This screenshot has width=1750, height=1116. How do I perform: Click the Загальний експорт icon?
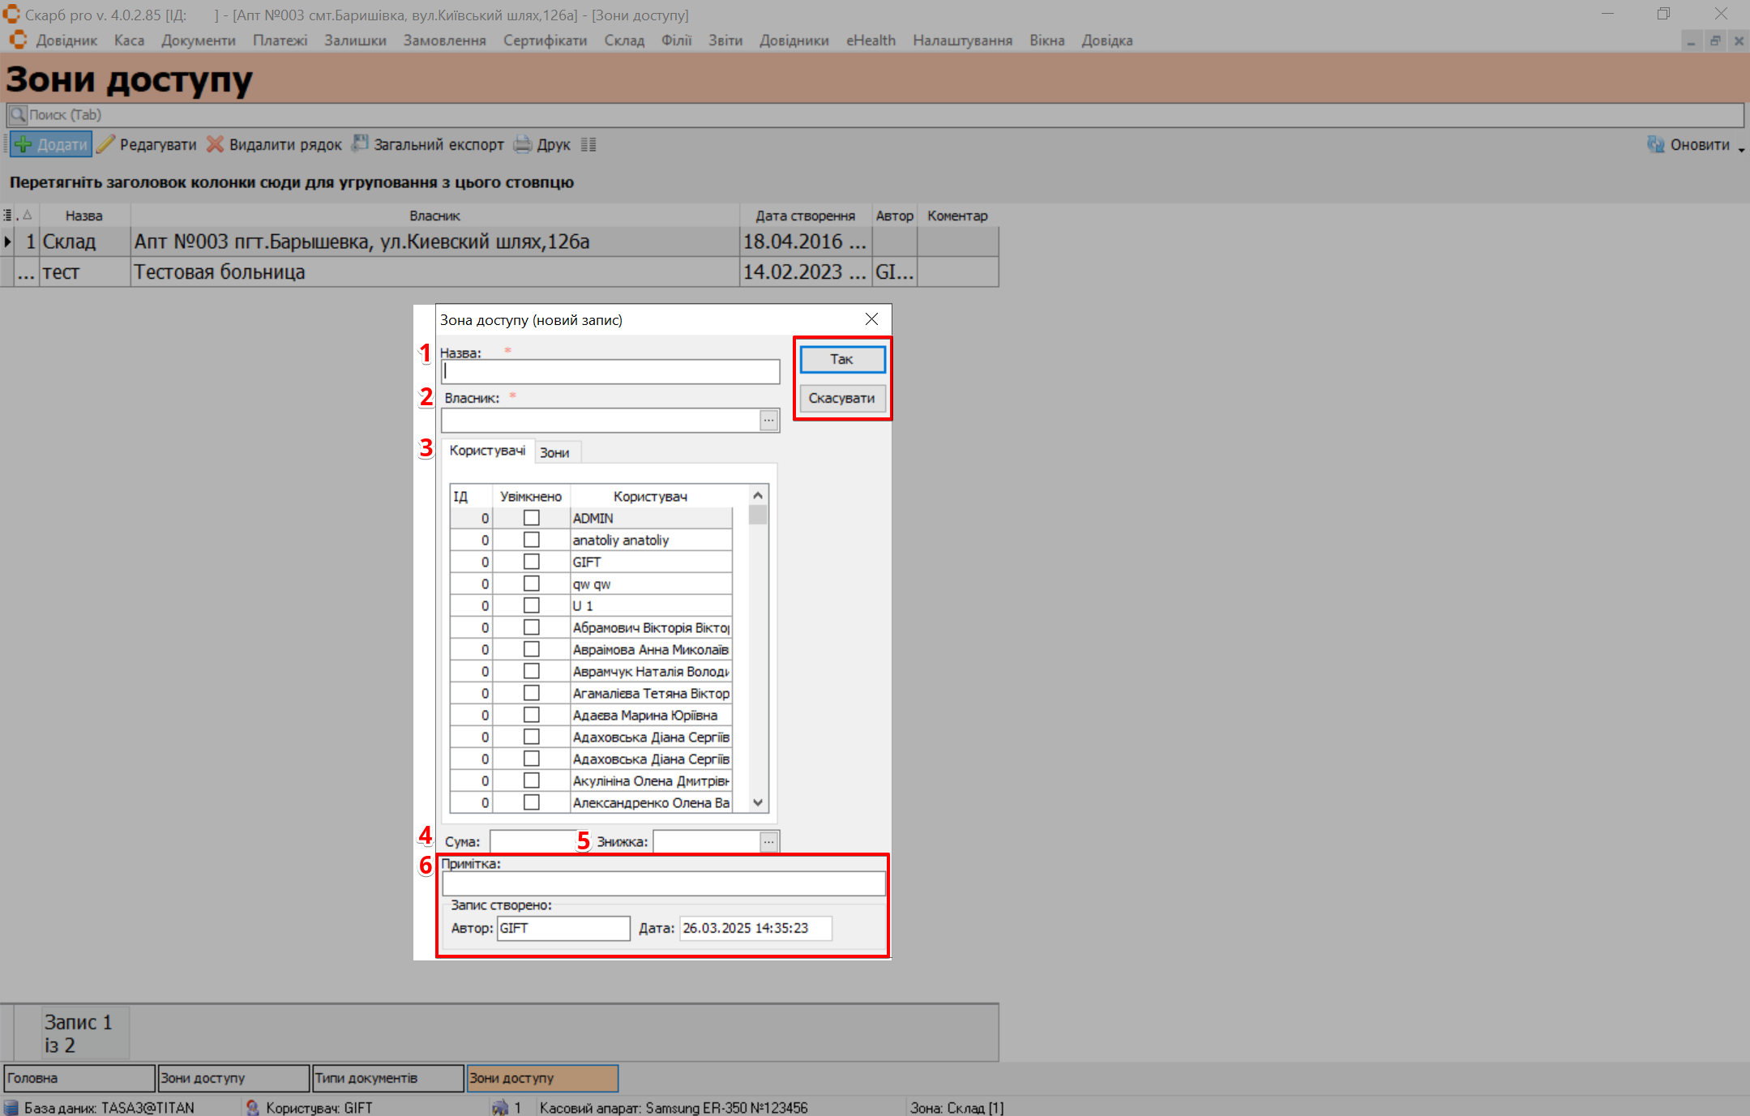point(360,144)
